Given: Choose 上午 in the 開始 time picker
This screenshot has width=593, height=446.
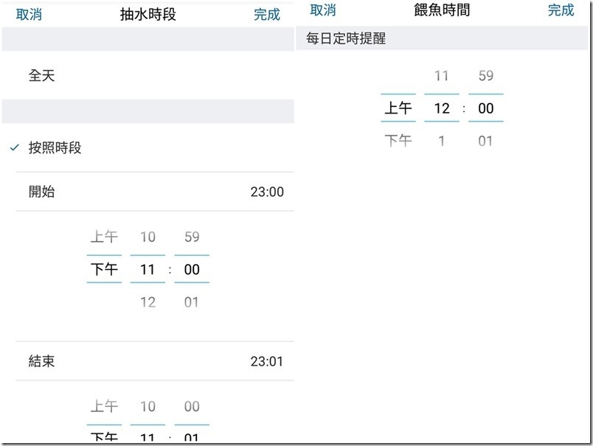Looking at the screenshot, I should pyautogui.click(x=104, y=237).
